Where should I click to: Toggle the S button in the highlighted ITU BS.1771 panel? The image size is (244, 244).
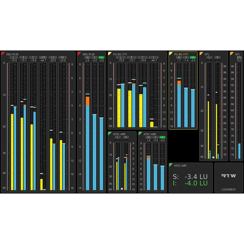[x=186, y=58]
